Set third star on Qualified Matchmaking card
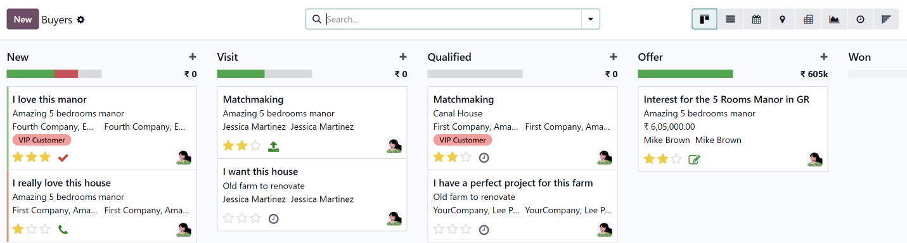 click(466, 157)
